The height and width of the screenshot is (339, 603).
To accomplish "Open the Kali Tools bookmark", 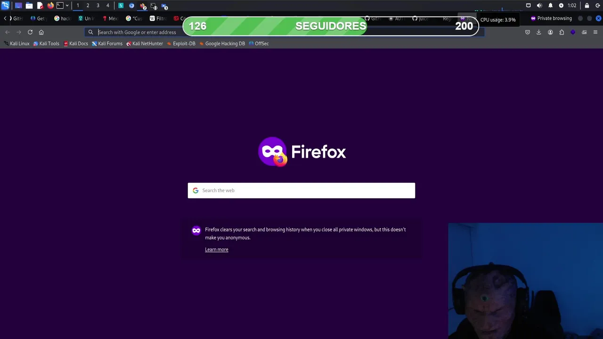I will pos(46,43).
